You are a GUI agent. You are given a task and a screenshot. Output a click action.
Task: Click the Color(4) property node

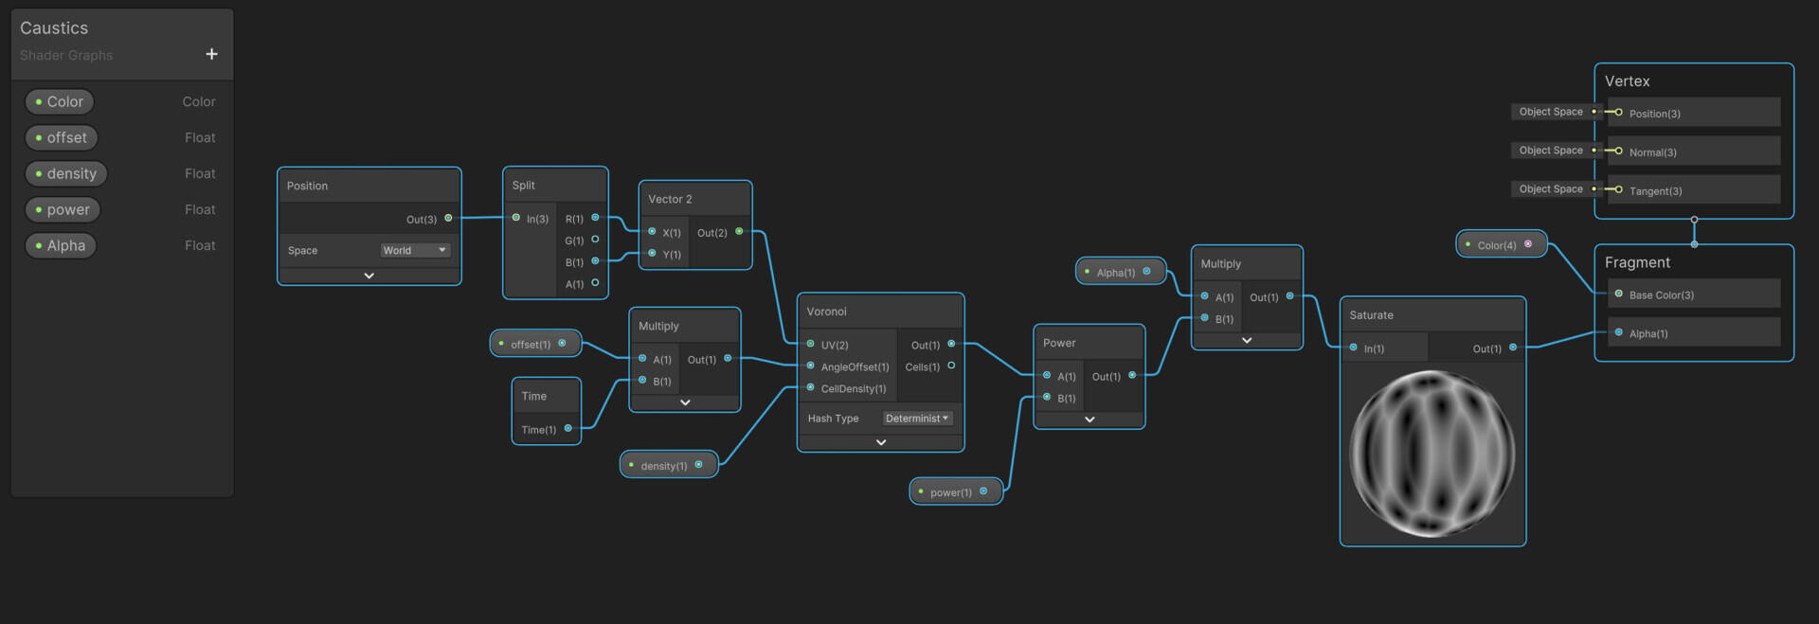(1500, 244)
